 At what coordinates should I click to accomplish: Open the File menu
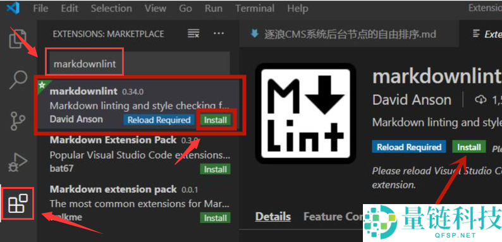(40, 8)
